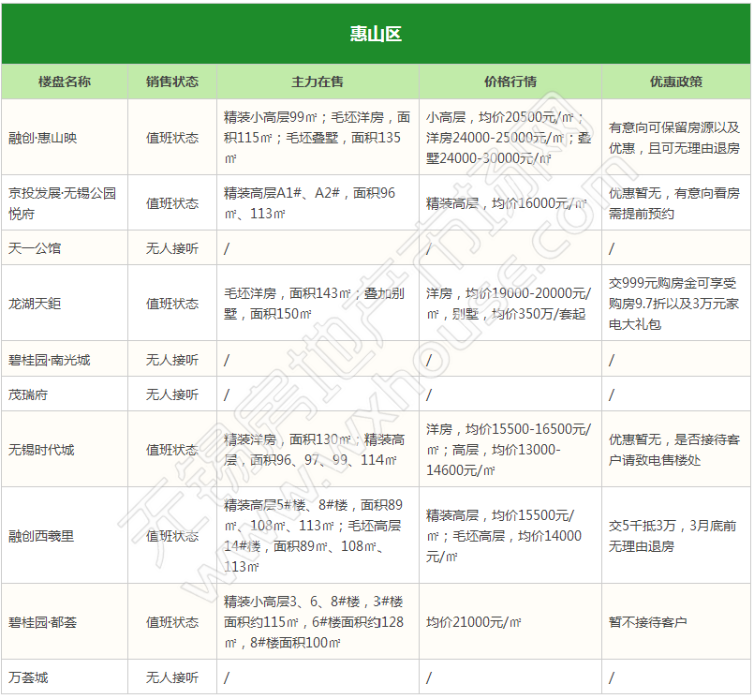The width and height of the screenshot is (754, 699).
Task: Click the 交999元购房金 discount cell
Action: (673, 304)
